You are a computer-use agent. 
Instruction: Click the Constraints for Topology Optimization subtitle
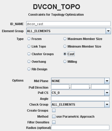(56, 15)
